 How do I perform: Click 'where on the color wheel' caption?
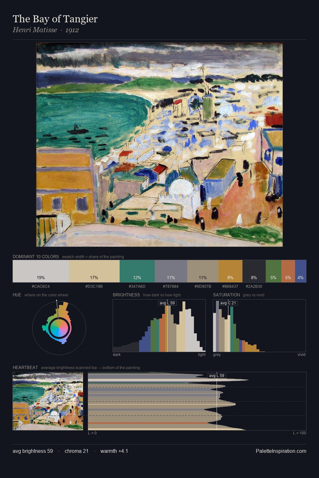(x=46, y=295)
